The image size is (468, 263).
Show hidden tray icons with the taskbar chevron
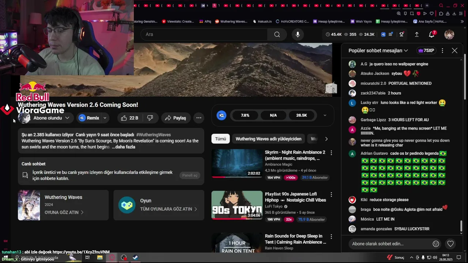[x=411, y=258]
